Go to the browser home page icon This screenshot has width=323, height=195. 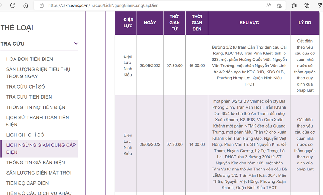(x=26, y=5)
